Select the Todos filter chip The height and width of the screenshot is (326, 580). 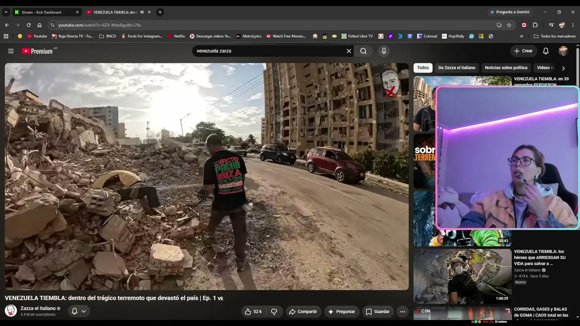pos(423,68)
